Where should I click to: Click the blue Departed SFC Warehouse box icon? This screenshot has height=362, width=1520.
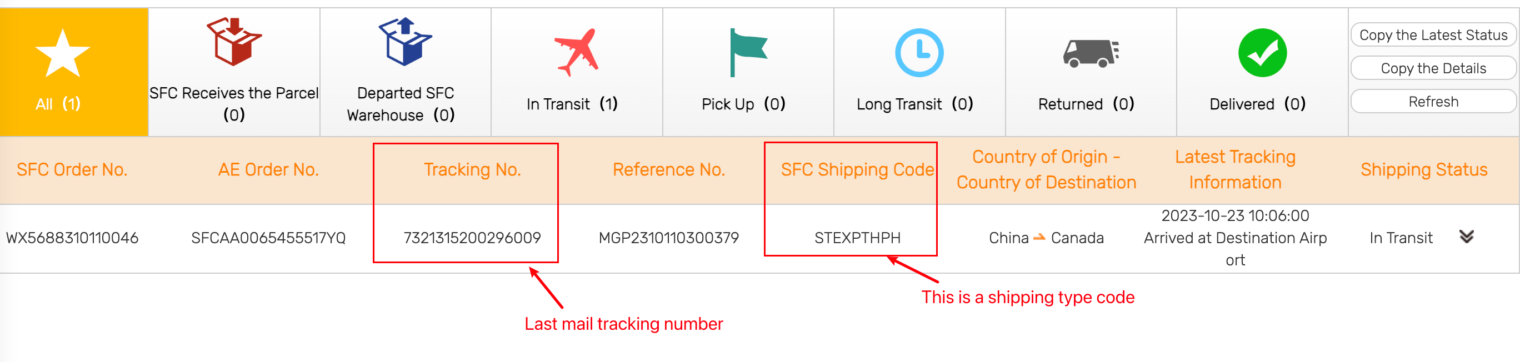406,41
